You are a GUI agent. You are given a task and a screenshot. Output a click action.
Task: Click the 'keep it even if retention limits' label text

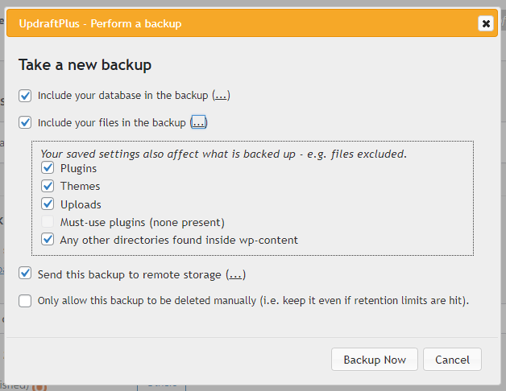coord(387,301)
